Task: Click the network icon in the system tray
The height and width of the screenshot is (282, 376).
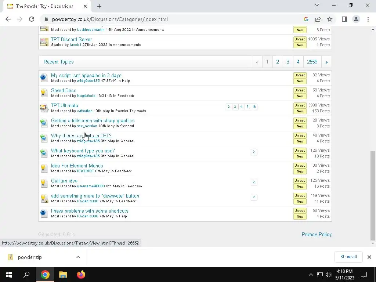Action: tap(320, 275)
